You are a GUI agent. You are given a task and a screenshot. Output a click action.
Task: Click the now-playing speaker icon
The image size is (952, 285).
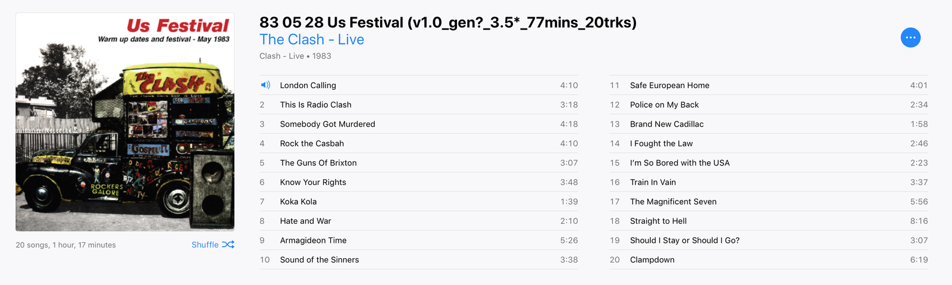point(265,85)
